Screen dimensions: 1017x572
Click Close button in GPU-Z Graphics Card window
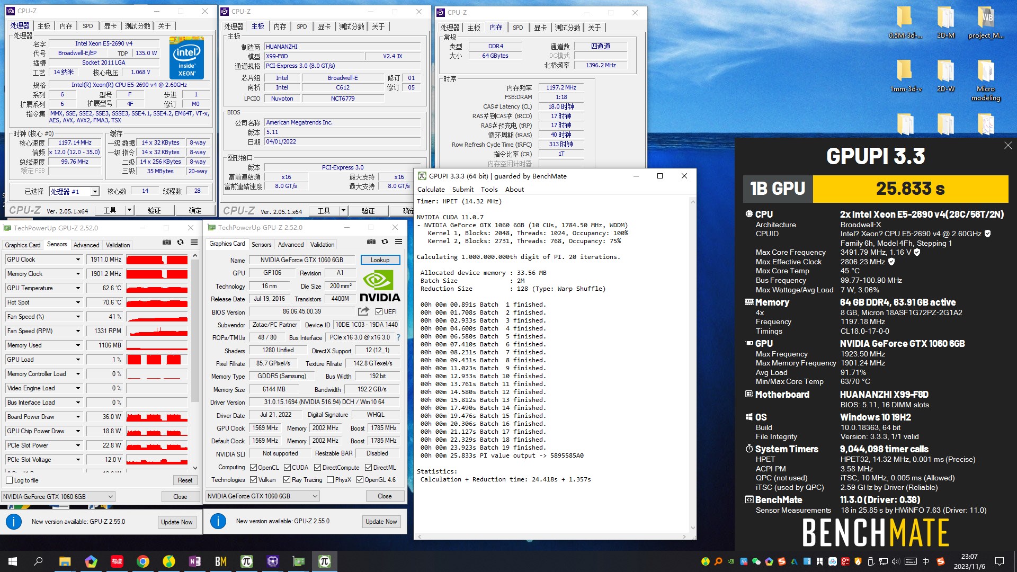[385, 496]
